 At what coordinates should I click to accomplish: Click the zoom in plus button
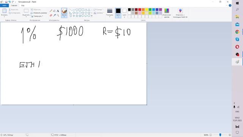[x=230, y=135]
